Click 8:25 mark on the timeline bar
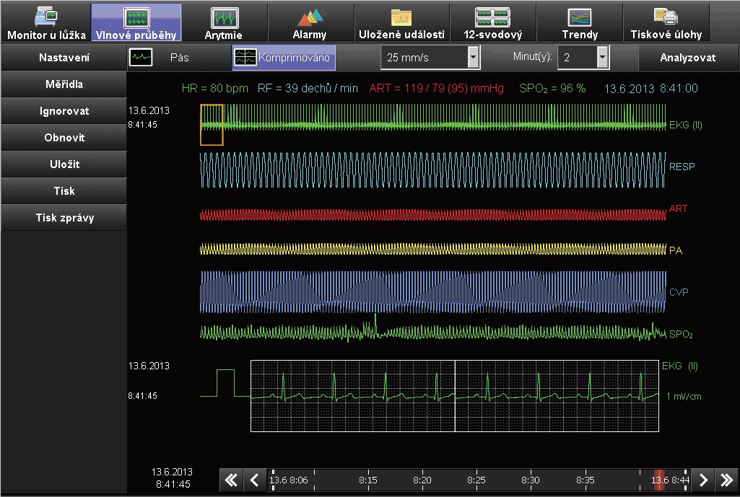The width and height of the screenshot is (740, 497). point(475,480)
